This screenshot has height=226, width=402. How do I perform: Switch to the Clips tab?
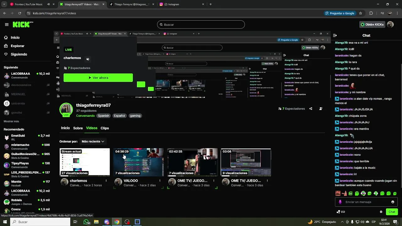point(105,128)
